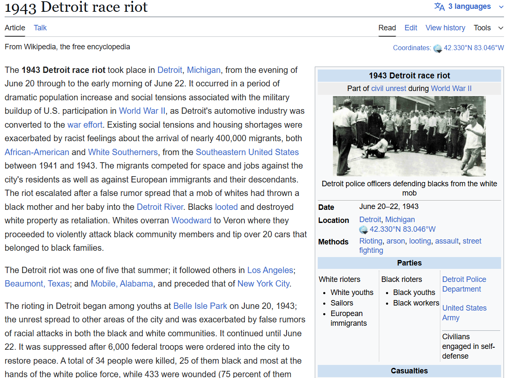Open the Tools dropdown menu
The width and height of the screenshot is (512, 378).
(488, 28)
